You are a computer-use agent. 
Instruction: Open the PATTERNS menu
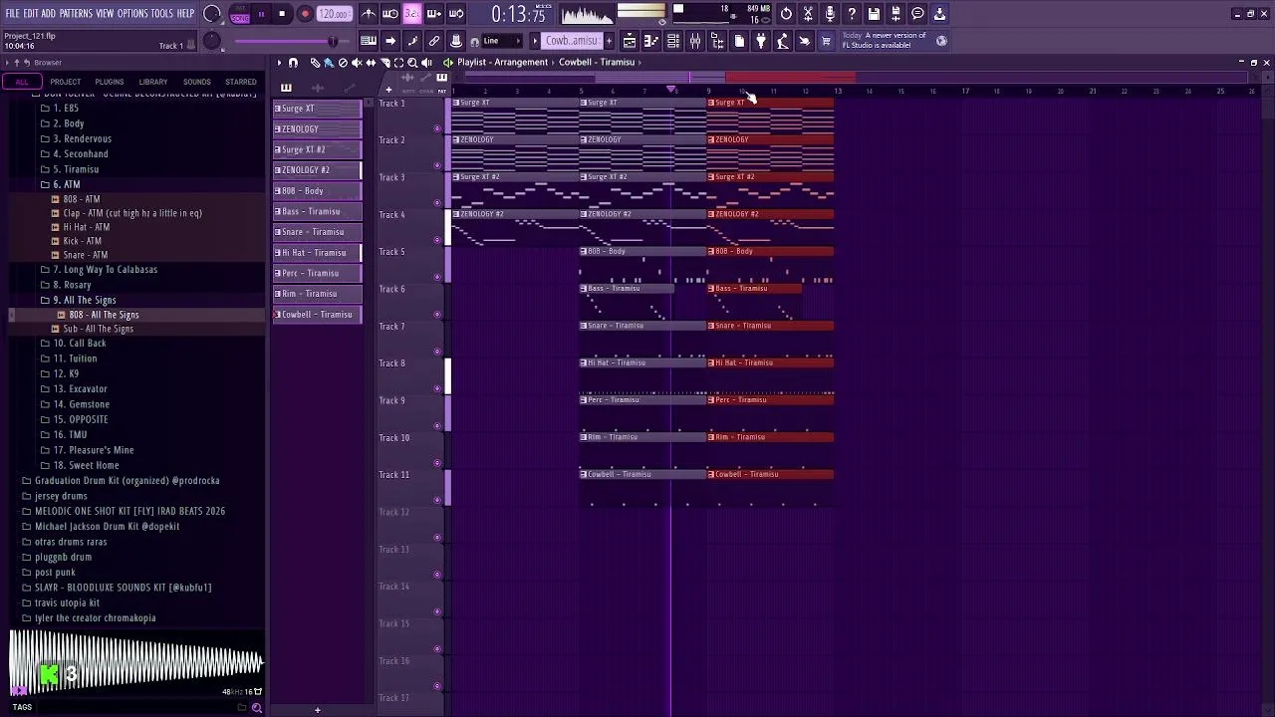[x=76, y=14]
